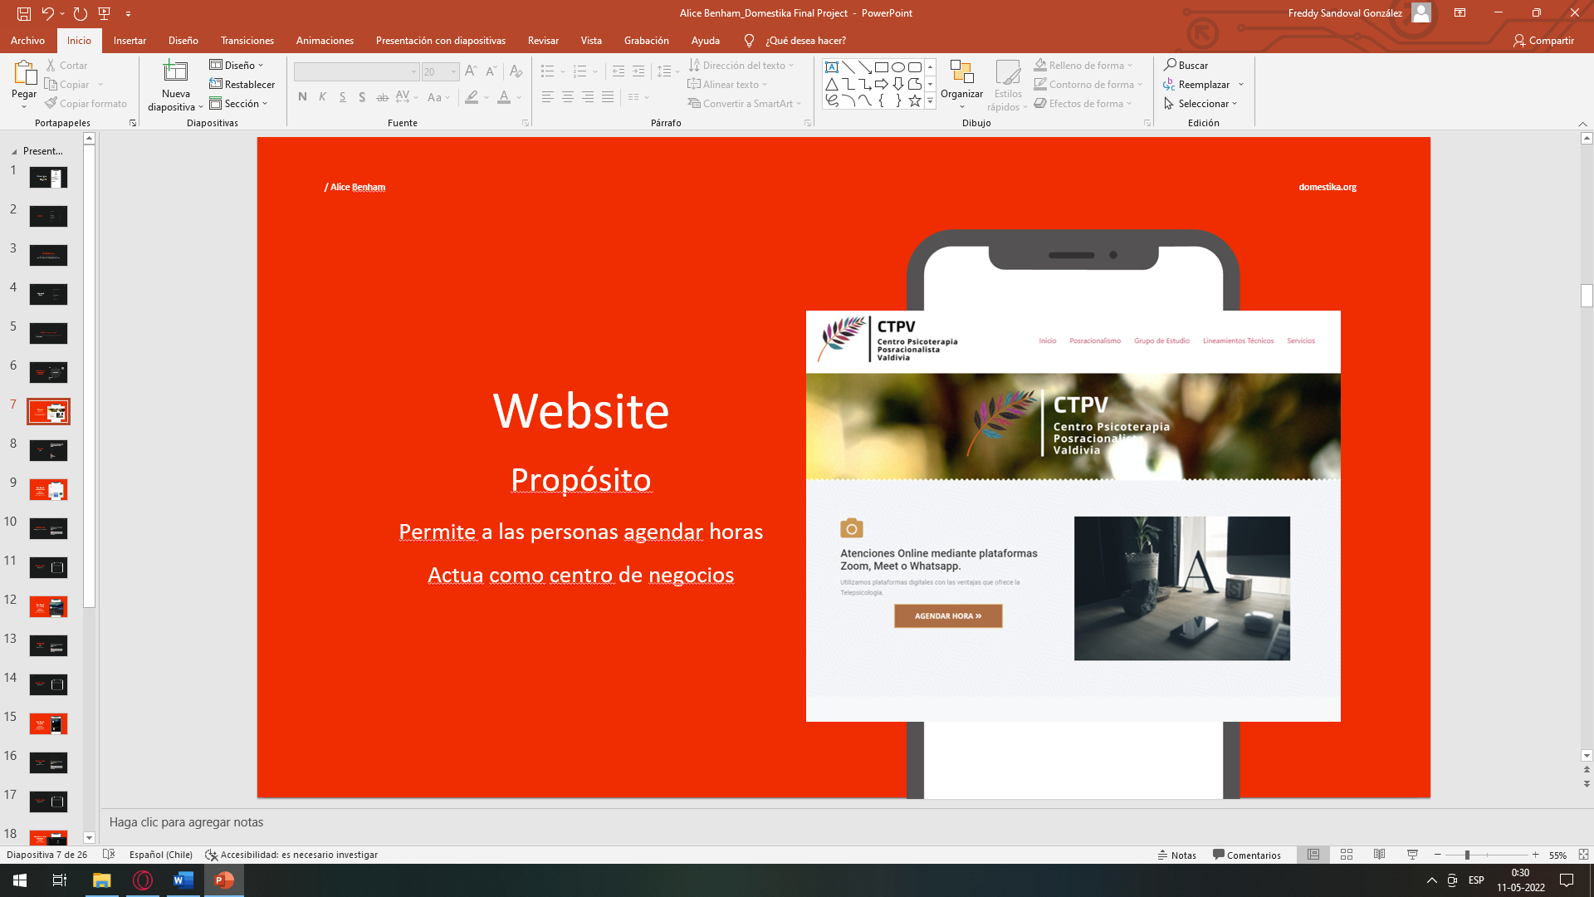Toggle Normal view button in status bar
This screenshot has height=897, width=1594.
[x=1313, y=855]
